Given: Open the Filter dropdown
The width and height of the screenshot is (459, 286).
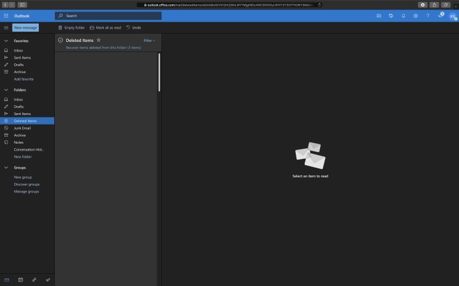Looking at the screenshot, I should pyautogui.click(x=149, y=40).
